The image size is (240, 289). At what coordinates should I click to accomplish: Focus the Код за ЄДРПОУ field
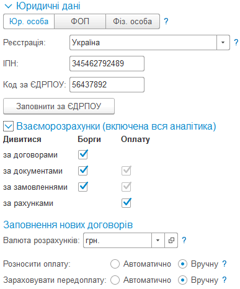pos(107,84)
